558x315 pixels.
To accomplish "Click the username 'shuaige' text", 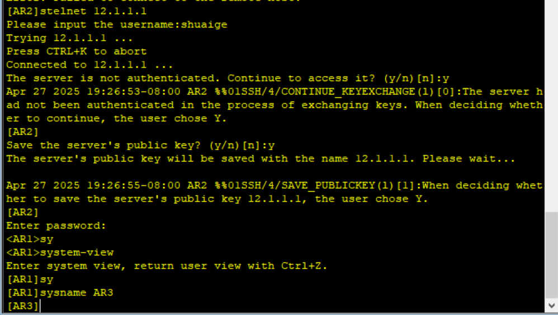I will point(204,25).
